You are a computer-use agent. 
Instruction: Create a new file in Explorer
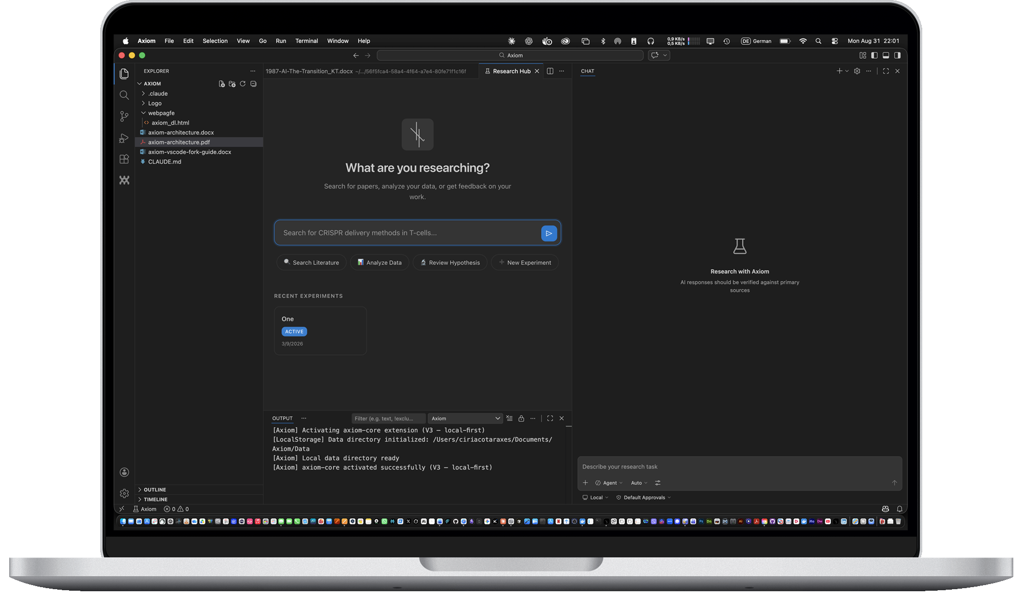pyautogui.click(x=221, y=84)
